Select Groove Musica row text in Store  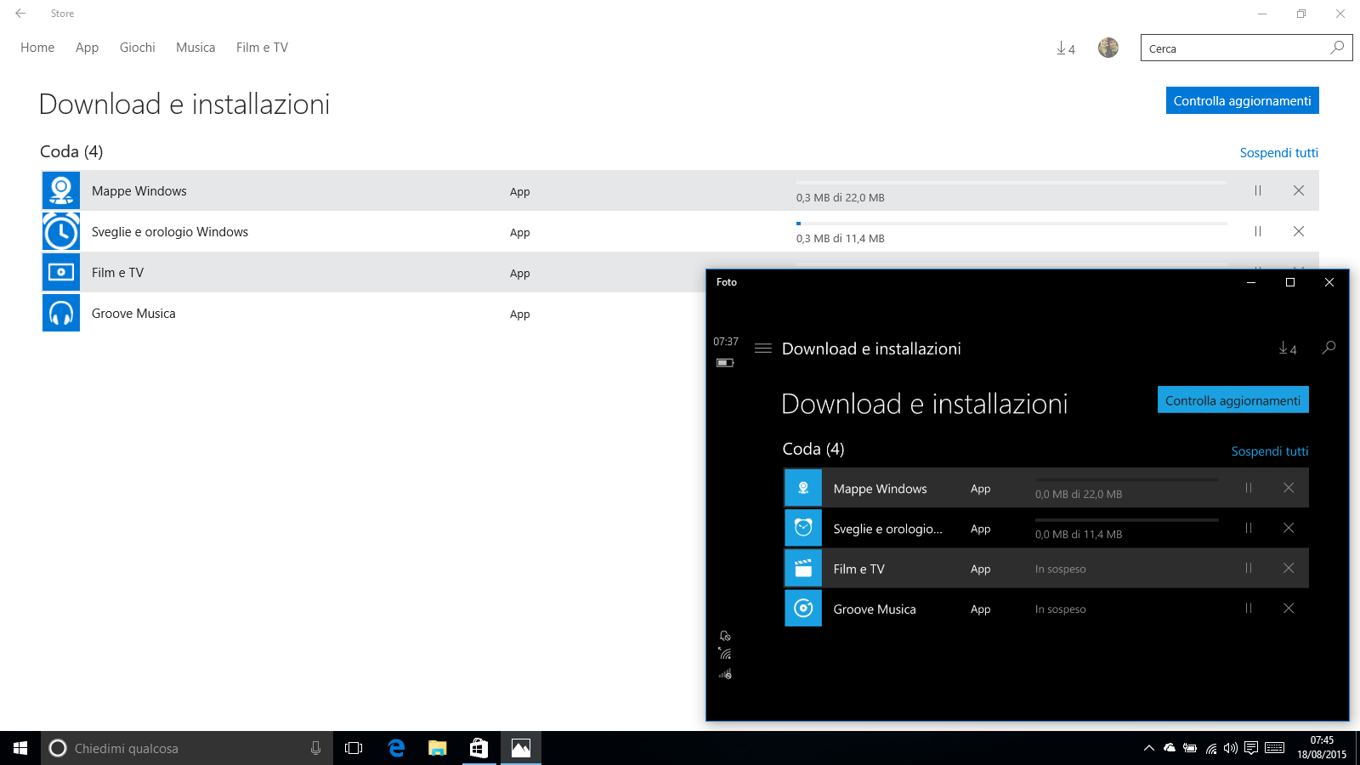[133, 314]
